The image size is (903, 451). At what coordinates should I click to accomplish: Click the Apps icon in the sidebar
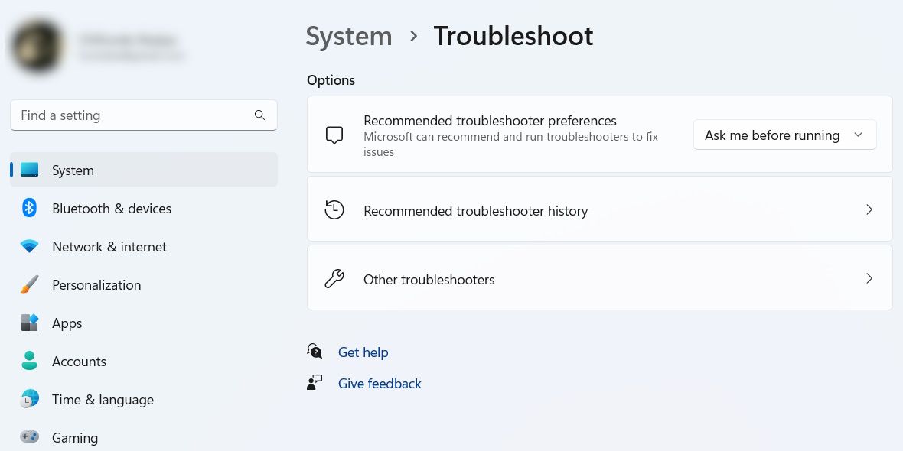[29, 323]
